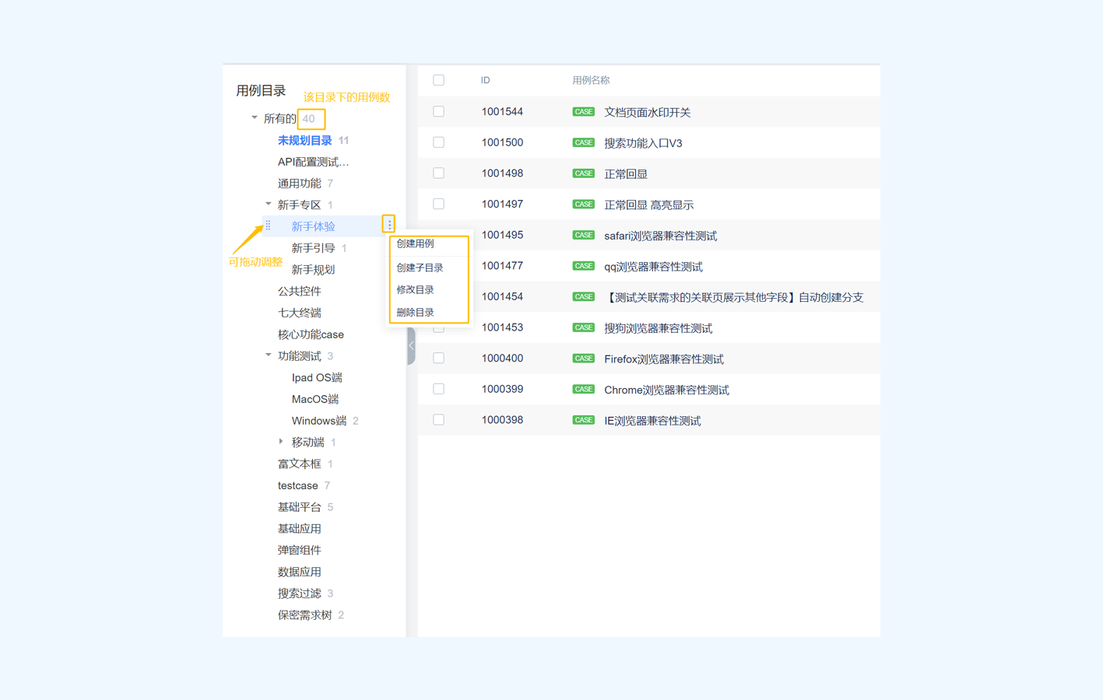Click the CASE badge in row 1001497
This screenshot has height=700, width=1103.
tap(583, 205)
